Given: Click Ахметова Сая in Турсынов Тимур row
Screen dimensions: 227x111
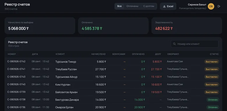Looking at the screenshot, I should (x=175, y=61).
